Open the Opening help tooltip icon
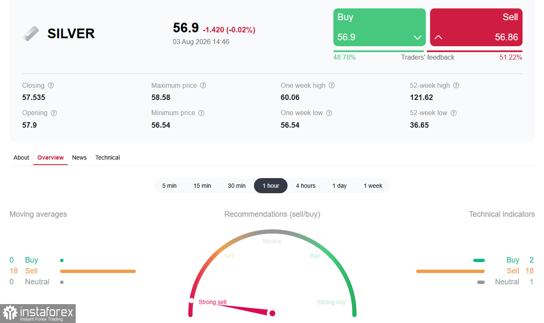544x323 pixels. (54, 113)
